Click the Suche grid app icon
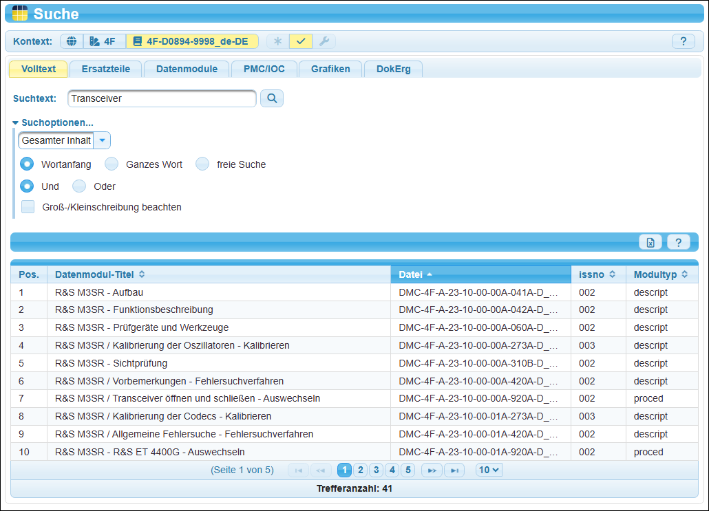Screen dimensions: 709x511 click(x=19, y=14)
